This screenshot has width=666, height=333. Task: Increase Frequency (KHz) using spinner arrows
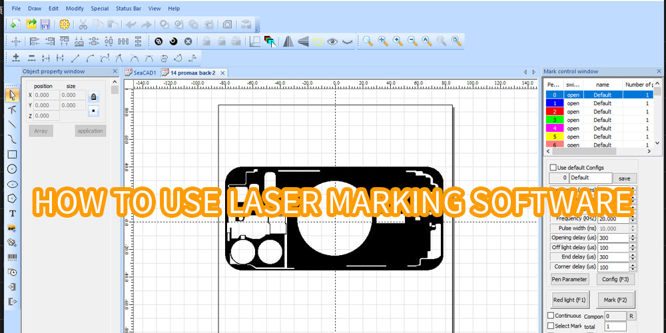click(x=631, y=216)
